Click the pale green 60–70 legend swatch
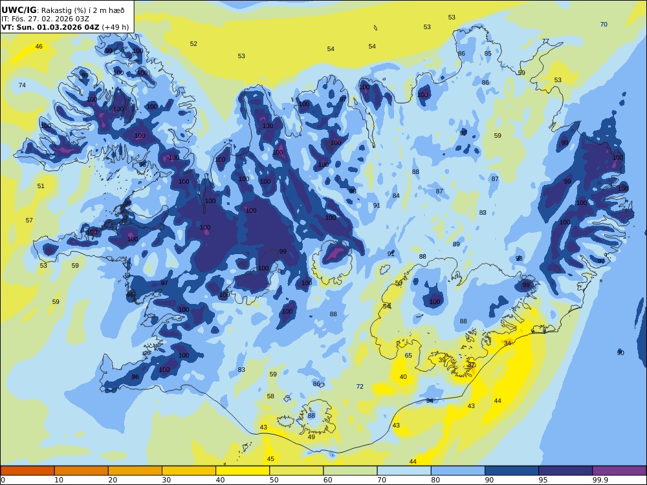This screenshot has height=485, width=647. click(x=350, y=471)
